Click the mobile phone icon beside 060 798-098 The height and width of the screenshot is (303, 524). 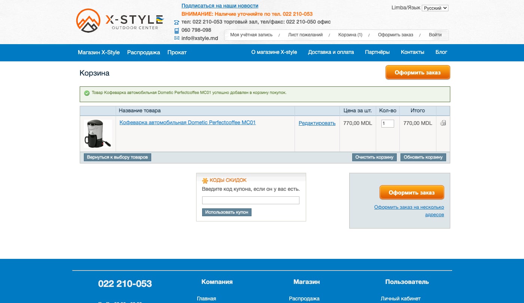point(177,31)
